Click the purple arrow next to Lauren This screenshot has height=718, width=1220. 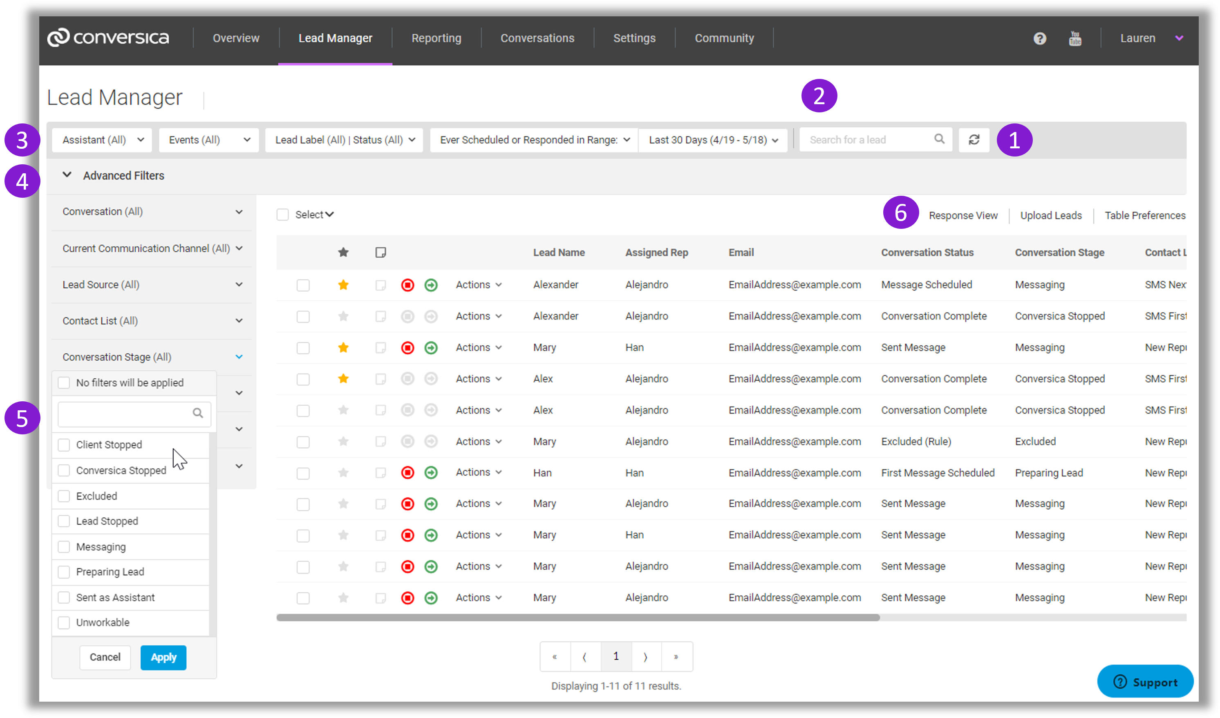(1180, 38)
